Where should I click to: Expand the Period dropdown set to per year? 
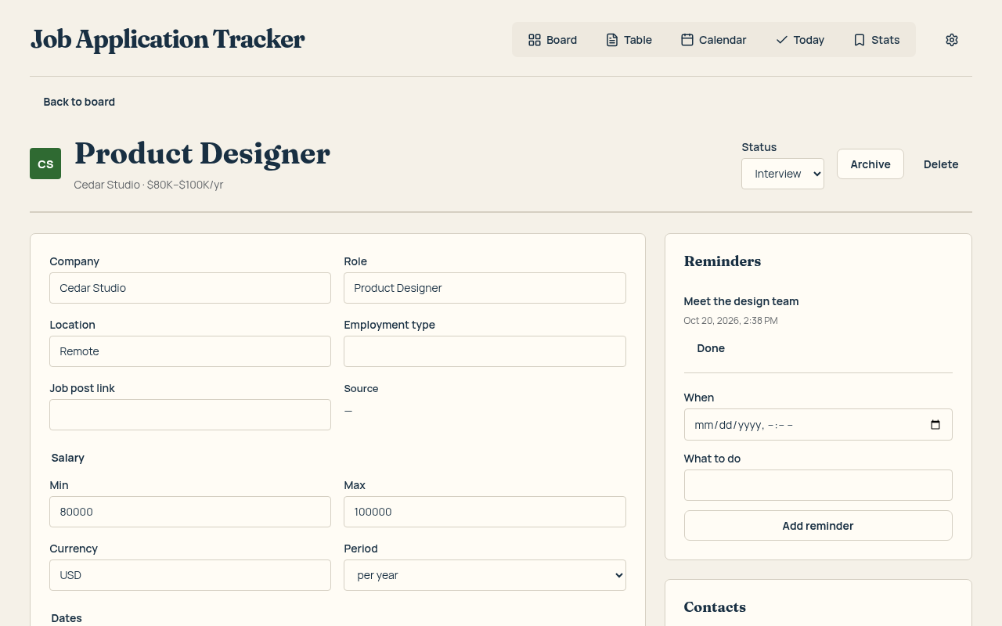click(485, 575)
